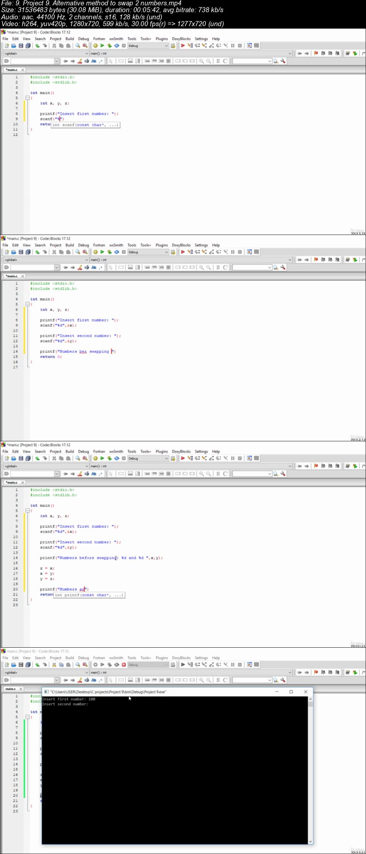Click Paste icon in printf-tooltip frame

coord(68,458)
